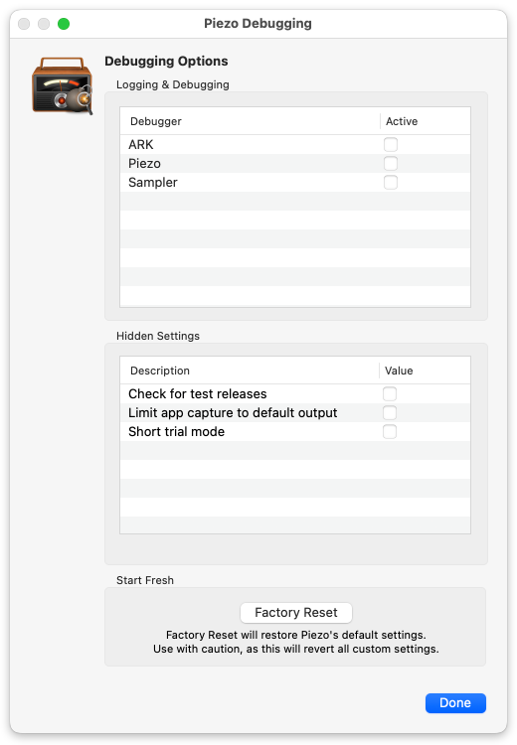Screen dimensions: 517x745
Task: Click the Piezo radio app icon
Action: pos(63,85)
